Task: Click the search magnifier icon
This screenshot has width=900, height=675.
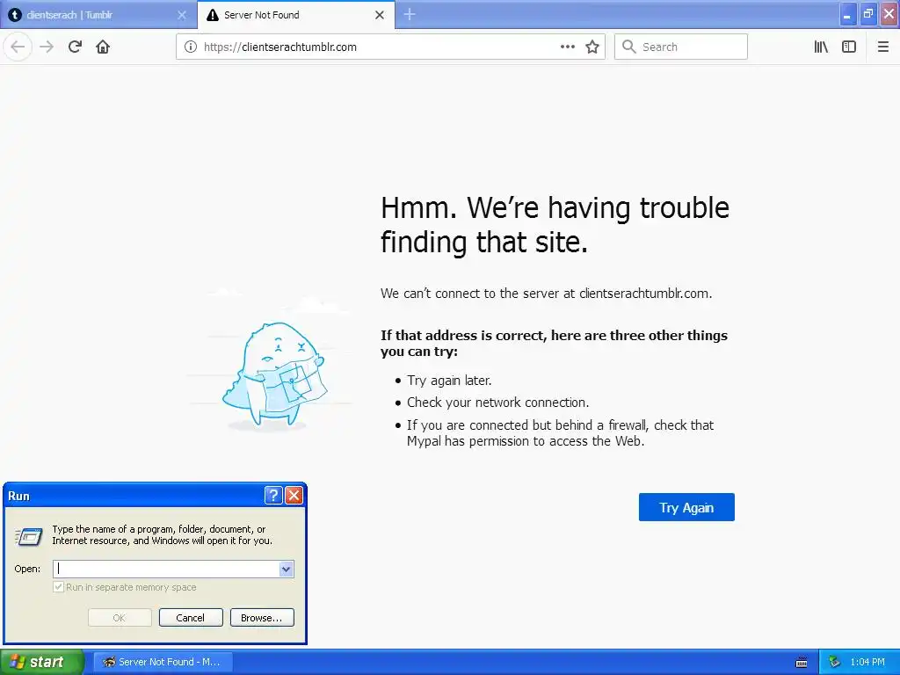Action: (629, 47)
